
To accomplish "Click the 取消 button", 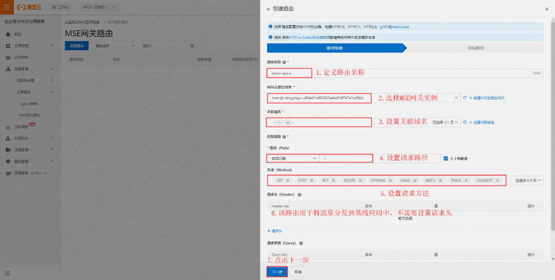I will pyautogui.click(x=298, y=272).
